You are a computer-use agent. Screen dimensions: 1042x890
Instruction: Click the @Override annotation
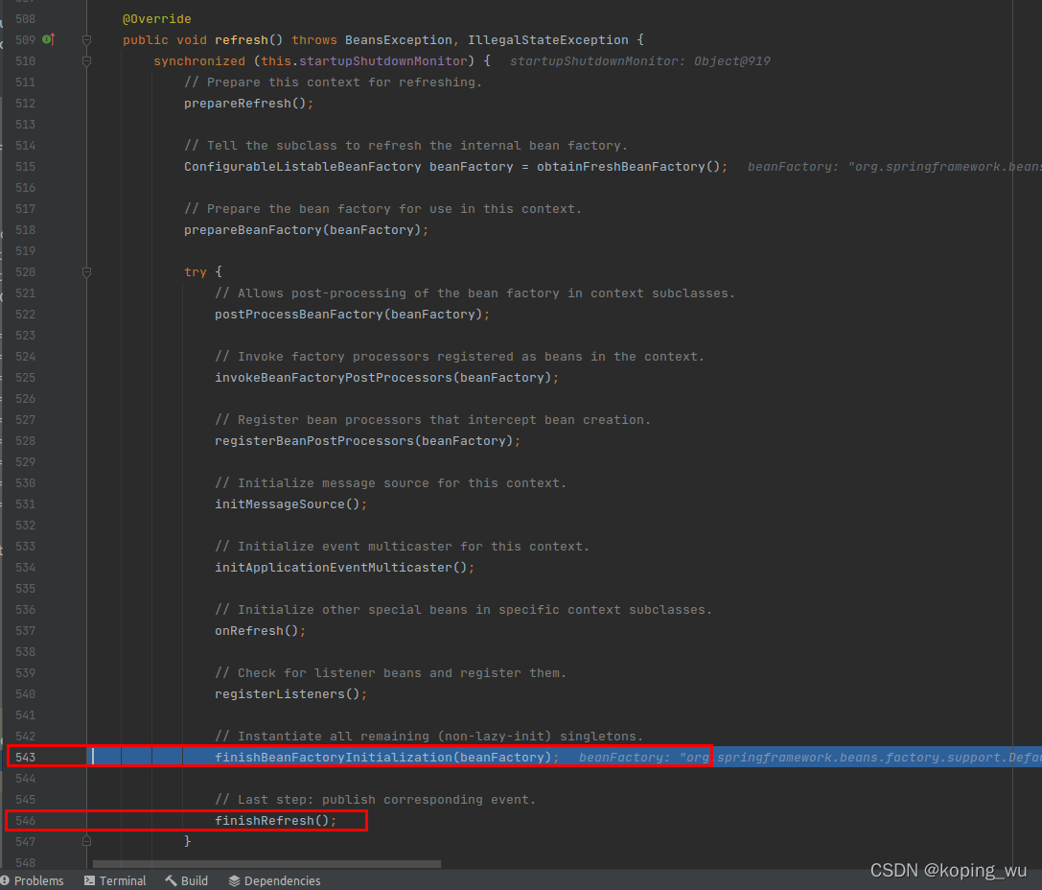(x=157, y=18)
